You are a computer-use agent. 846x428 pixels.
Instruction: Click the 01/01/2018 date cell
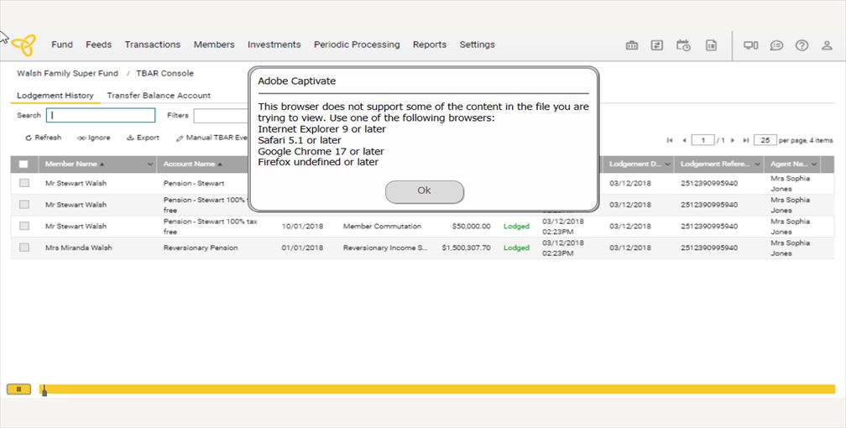302,248
